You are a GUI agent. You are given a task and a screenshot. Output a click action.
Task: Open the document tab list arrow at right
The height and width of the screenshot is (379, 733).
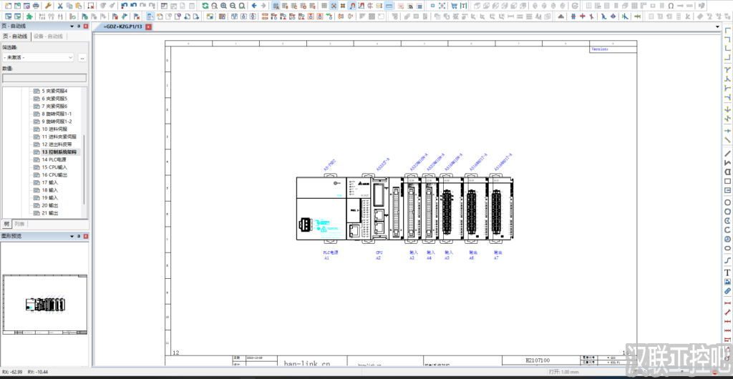point(717,27)
